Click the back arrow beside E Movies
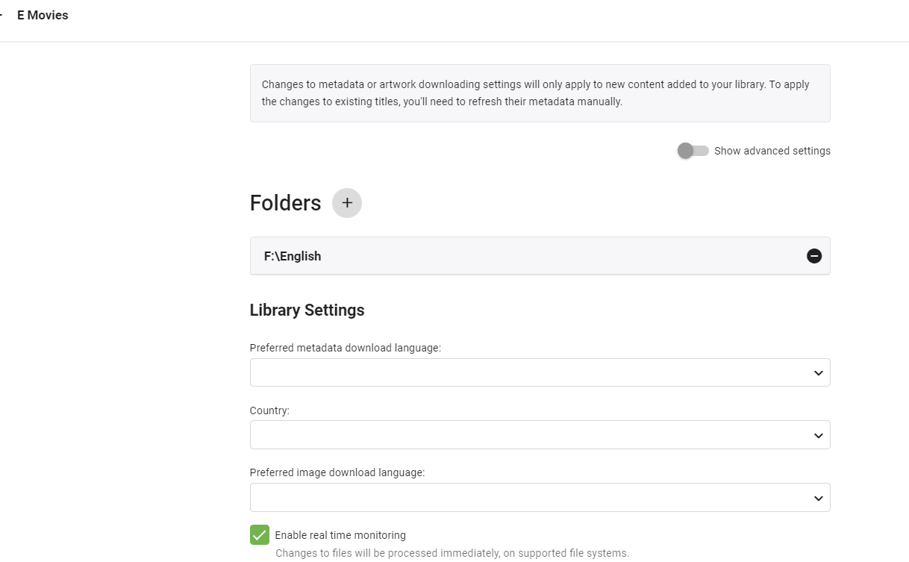This screenshot has height=562, width=909. pyautogui.click(x=1, y=15)
